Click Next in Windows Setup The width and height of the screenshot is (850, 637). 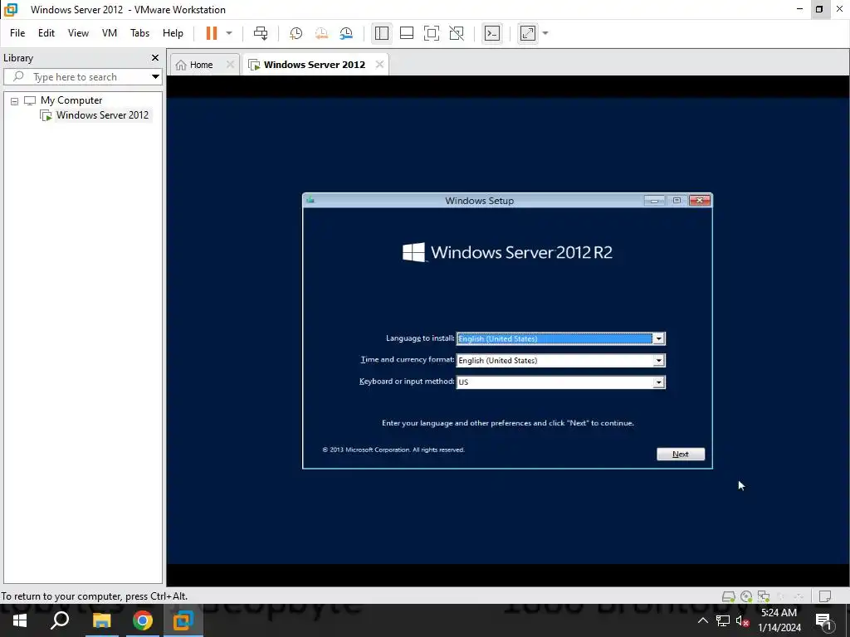point(681,454)
